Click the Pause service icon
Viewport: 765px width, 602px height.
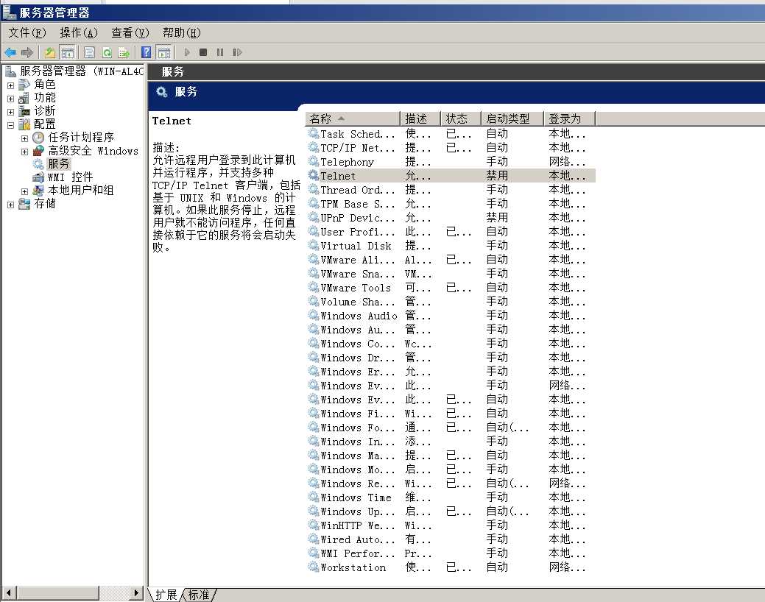point(220,52)
